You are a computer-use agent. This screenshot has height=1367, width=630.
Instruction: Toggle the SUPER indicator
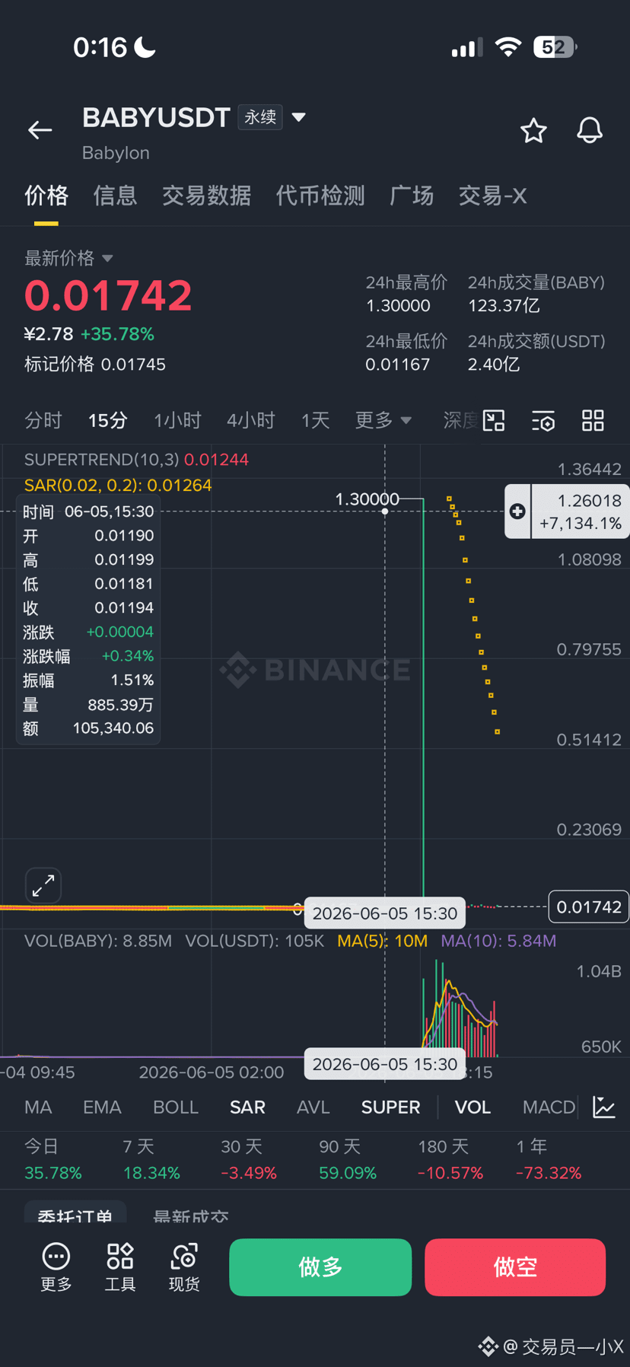point(390,1107)
